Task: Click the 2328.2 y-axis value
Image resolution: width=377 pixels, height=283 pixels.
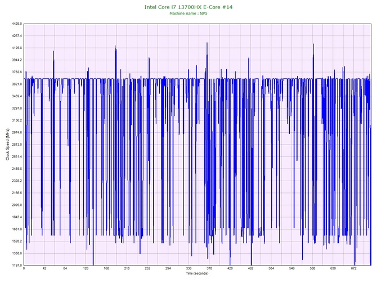Action: point(17,181)
